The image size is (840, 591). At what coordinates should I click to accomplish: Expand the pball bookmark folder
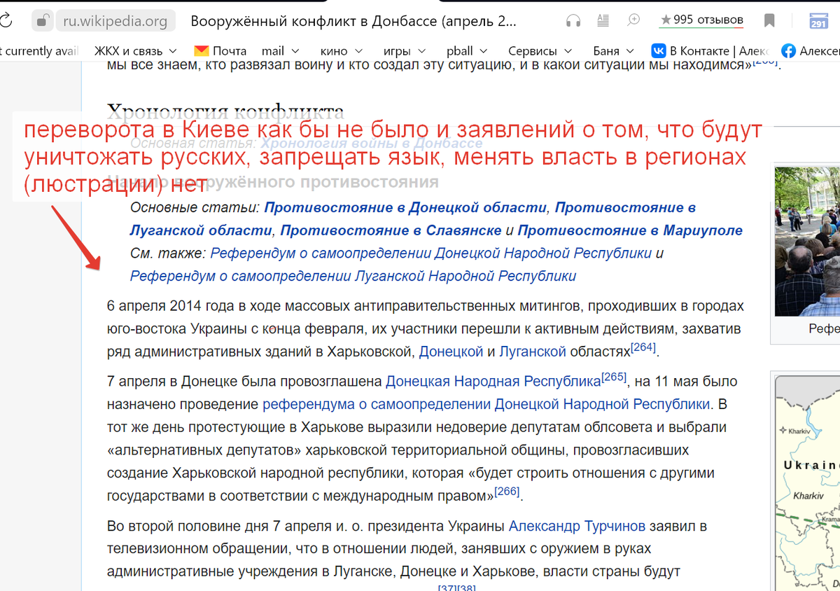(x=468, y=50)
